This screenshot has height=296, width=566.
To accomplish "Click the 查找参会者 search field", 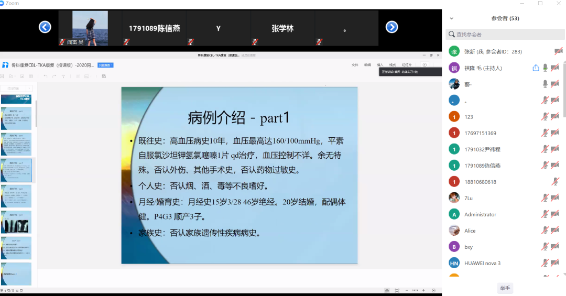I will 503,35.
